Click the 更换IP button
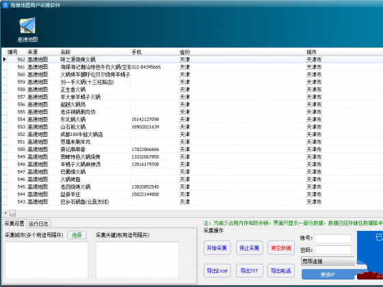 coord(328,275)
